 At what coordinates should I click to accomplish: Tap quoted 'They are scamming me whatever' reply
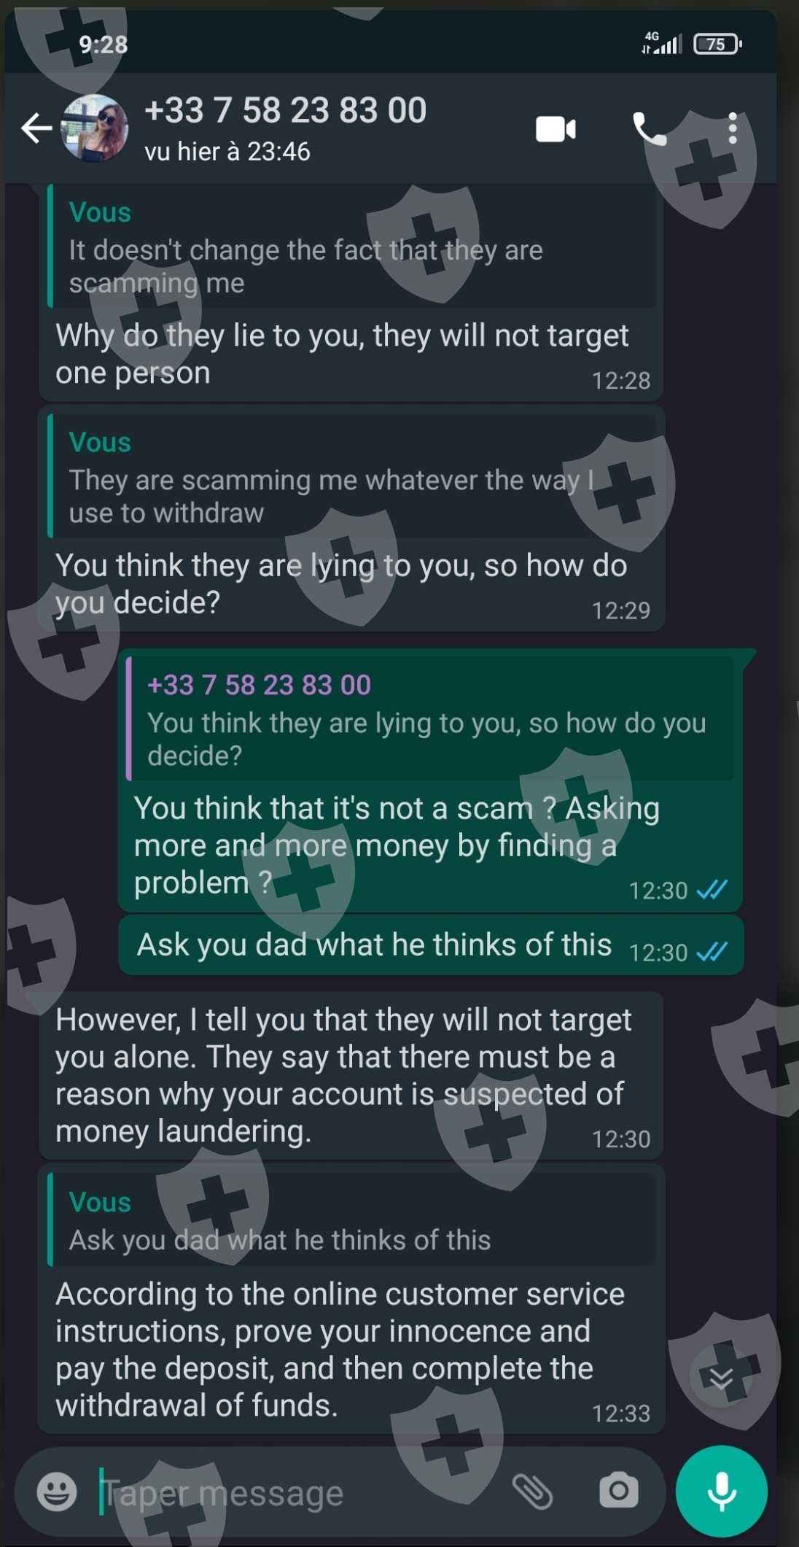pyautogui.click(x=351, y=476)
